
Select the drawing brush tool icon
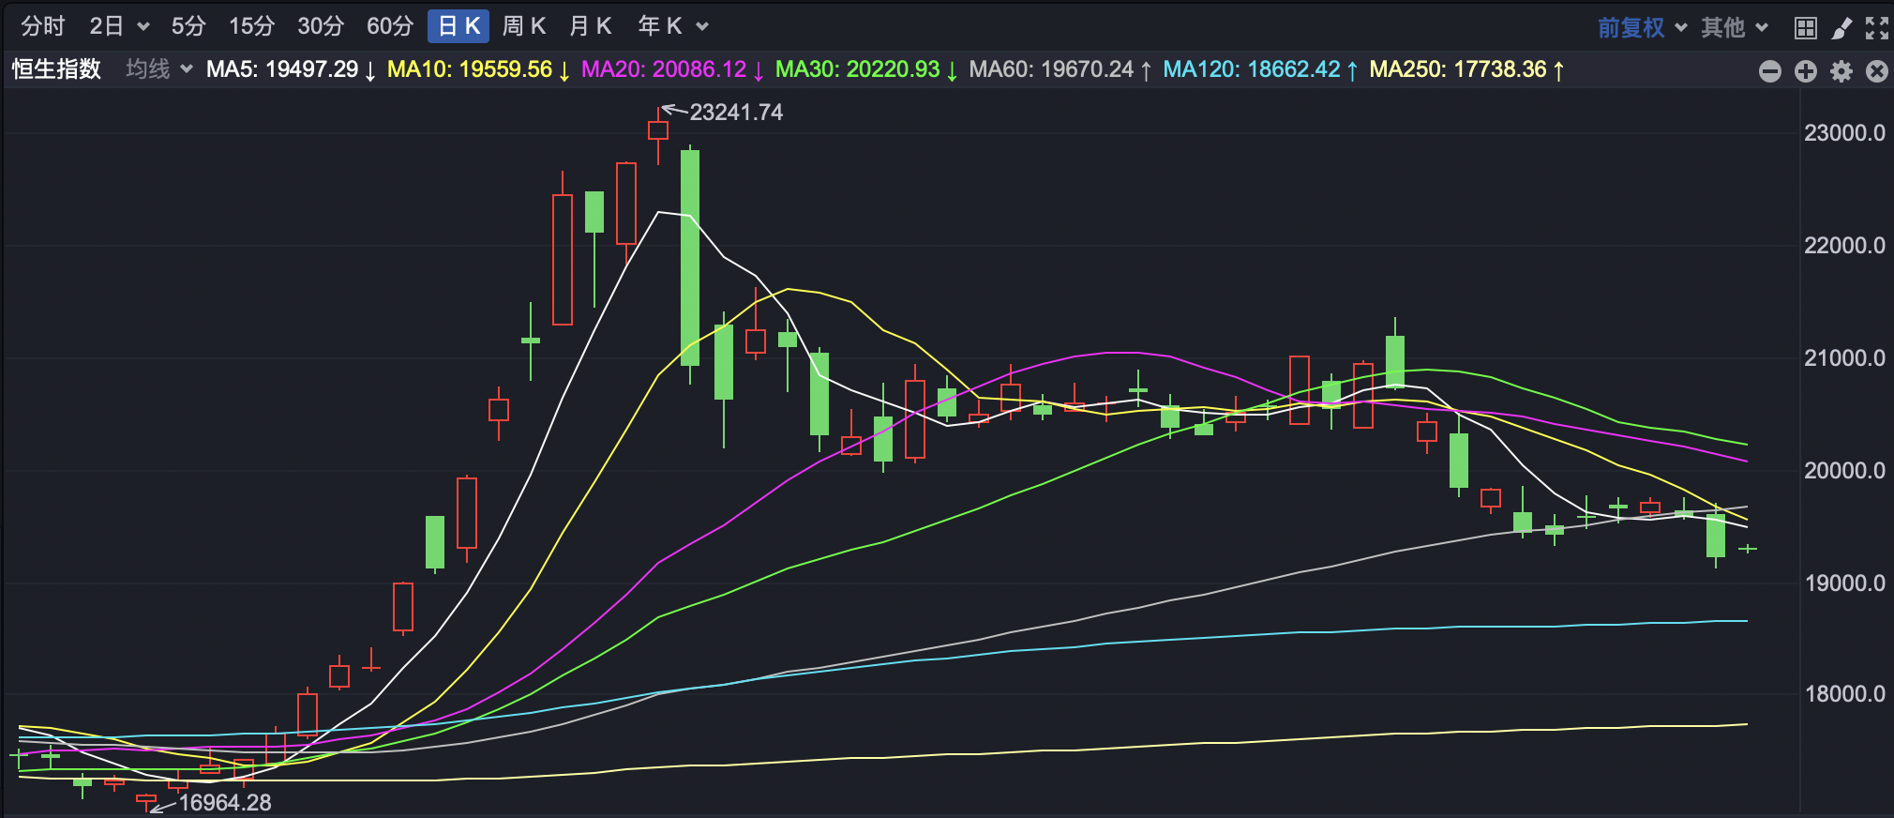point(1841,28)
